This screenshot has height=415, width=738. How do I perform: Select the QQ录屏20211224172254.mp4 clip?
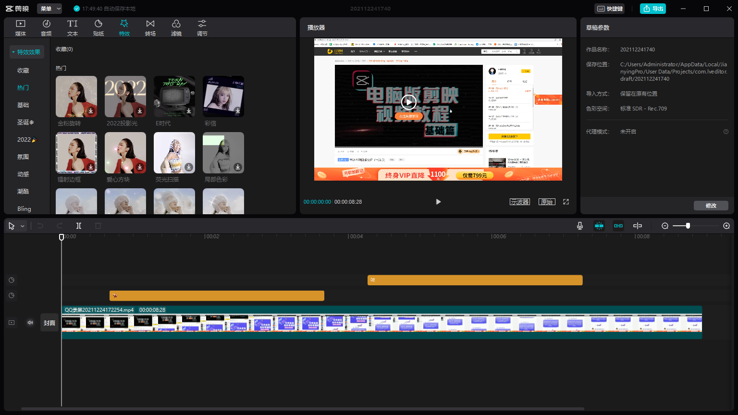pos(382,322)
